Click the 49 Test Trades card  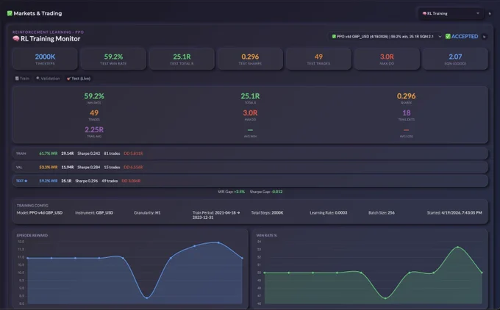coord(318,59)
